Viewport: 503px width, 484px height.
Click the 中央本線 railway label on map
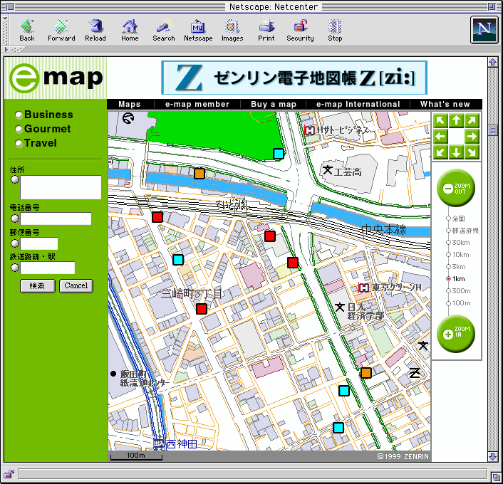(x=384, y=229)
